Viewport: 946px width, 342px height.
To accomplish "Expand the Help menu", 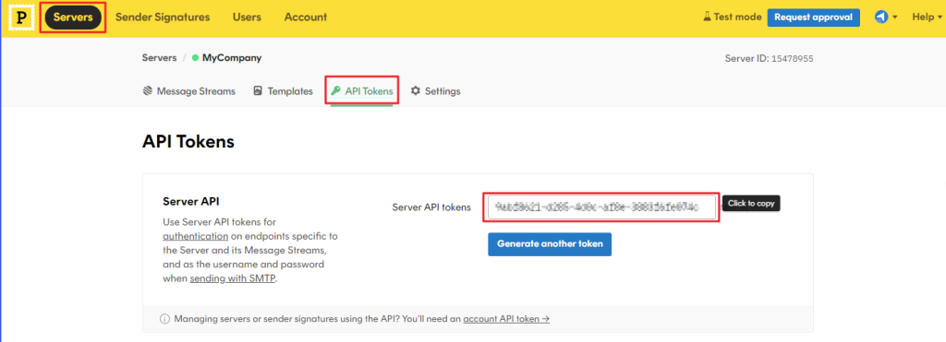I will pyautogui.click(x=927, y=17).
